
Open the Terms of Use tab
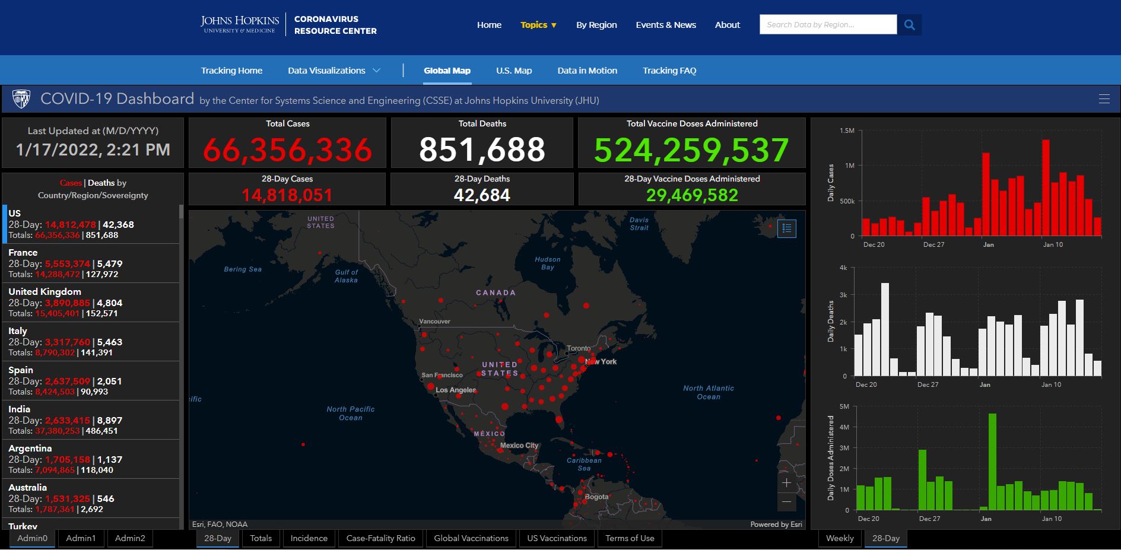coord(630,538)
